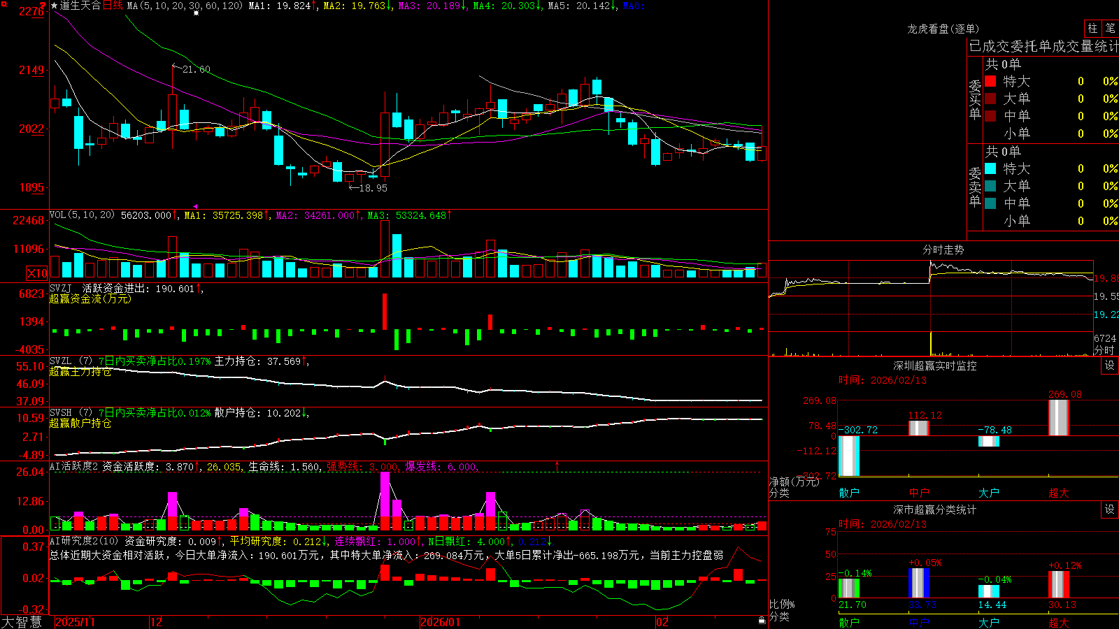Screen dimensions: 1119x629
Task: Switch to 柱 bar display
Action: tap(1092, 29)
